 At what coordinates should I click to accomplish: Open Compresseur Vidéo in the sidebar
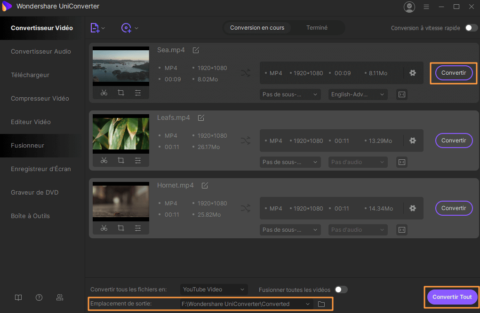pyautogui.click(x=40, y=99)
